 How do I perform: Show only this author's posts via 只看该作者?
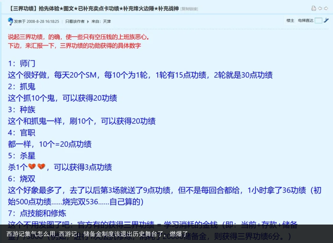tap(75, 22)
